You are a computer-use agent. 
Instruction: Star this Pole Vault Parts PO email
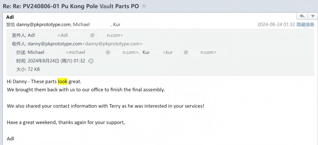pyautogui.click(x=144, y=6)
